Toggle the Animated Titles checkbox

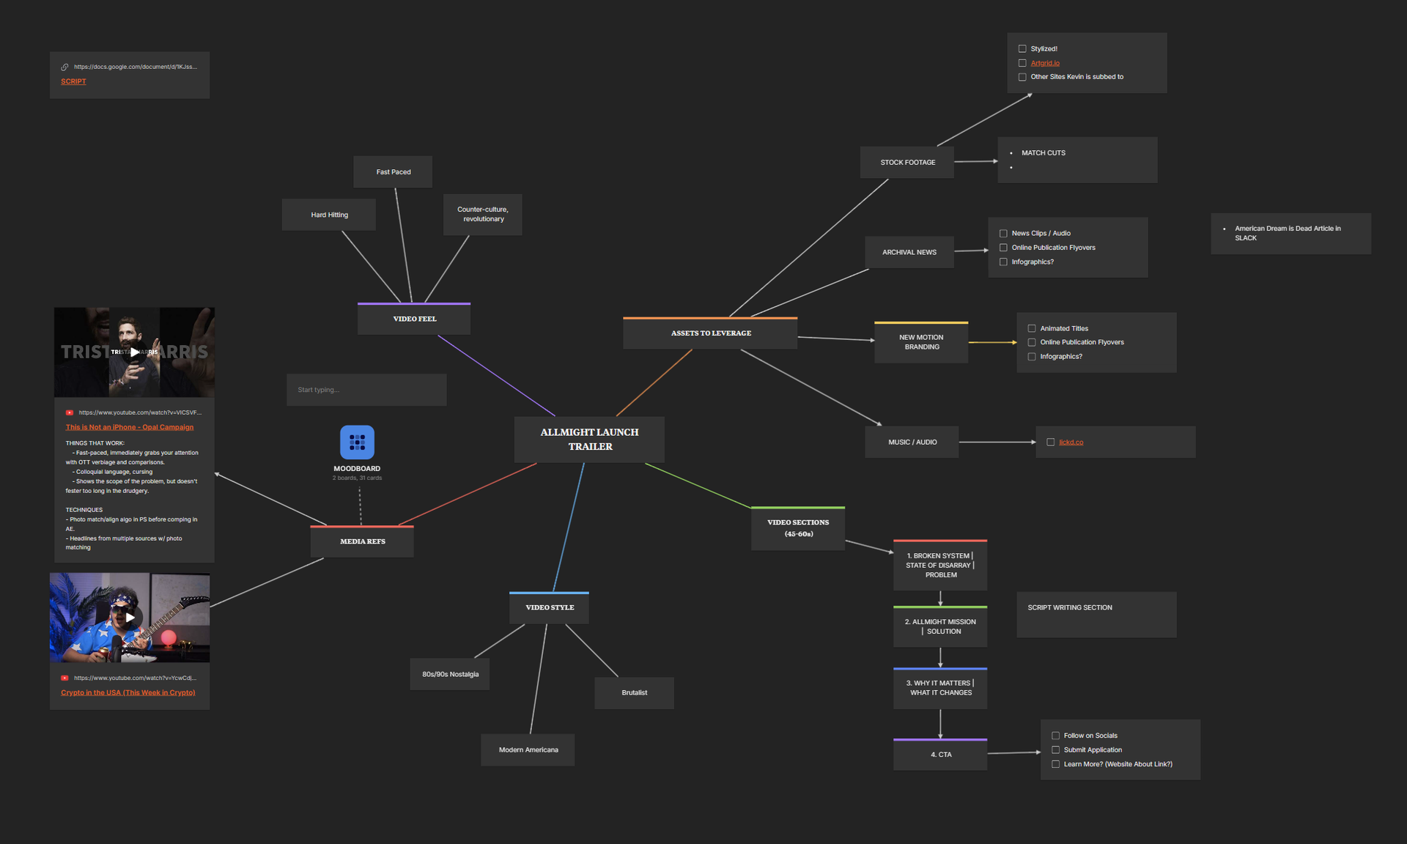[1032, 328]
